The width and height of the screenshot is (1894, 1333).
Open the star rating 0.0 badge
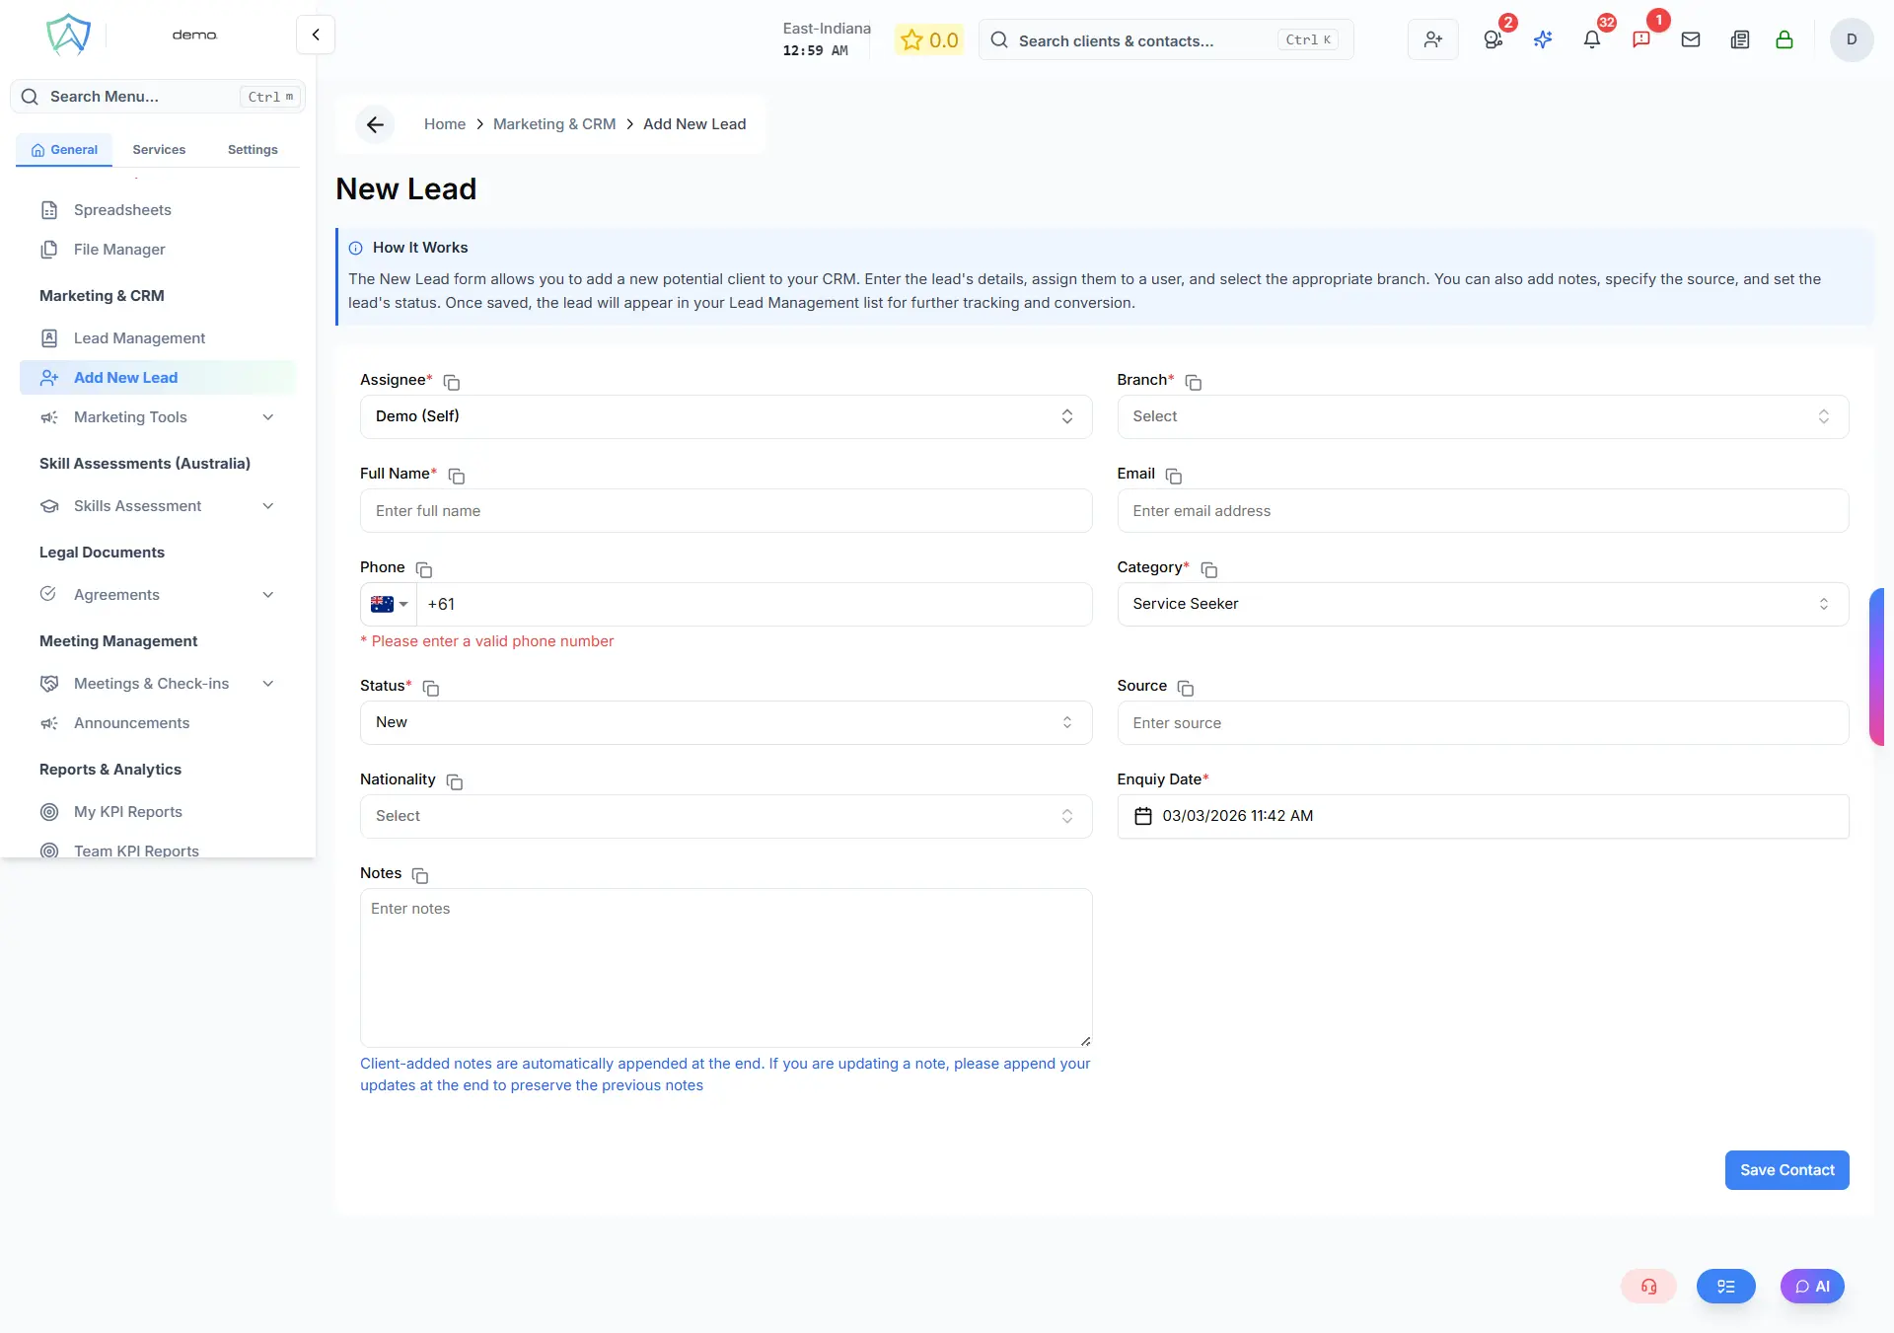point(929,40)
